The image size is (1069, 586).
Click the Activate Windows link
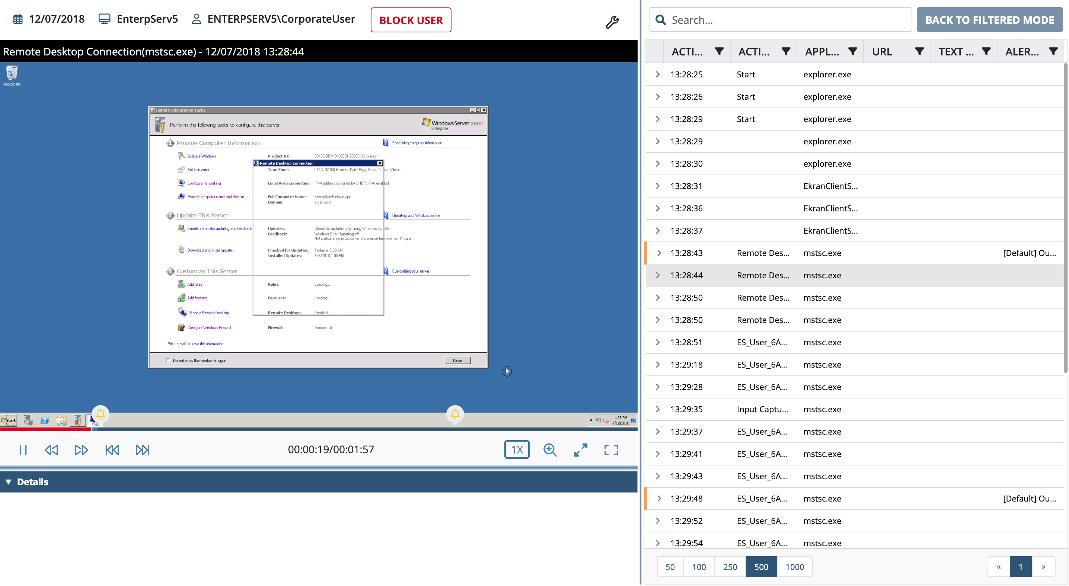pyautogui.click(x=201, y=156)
